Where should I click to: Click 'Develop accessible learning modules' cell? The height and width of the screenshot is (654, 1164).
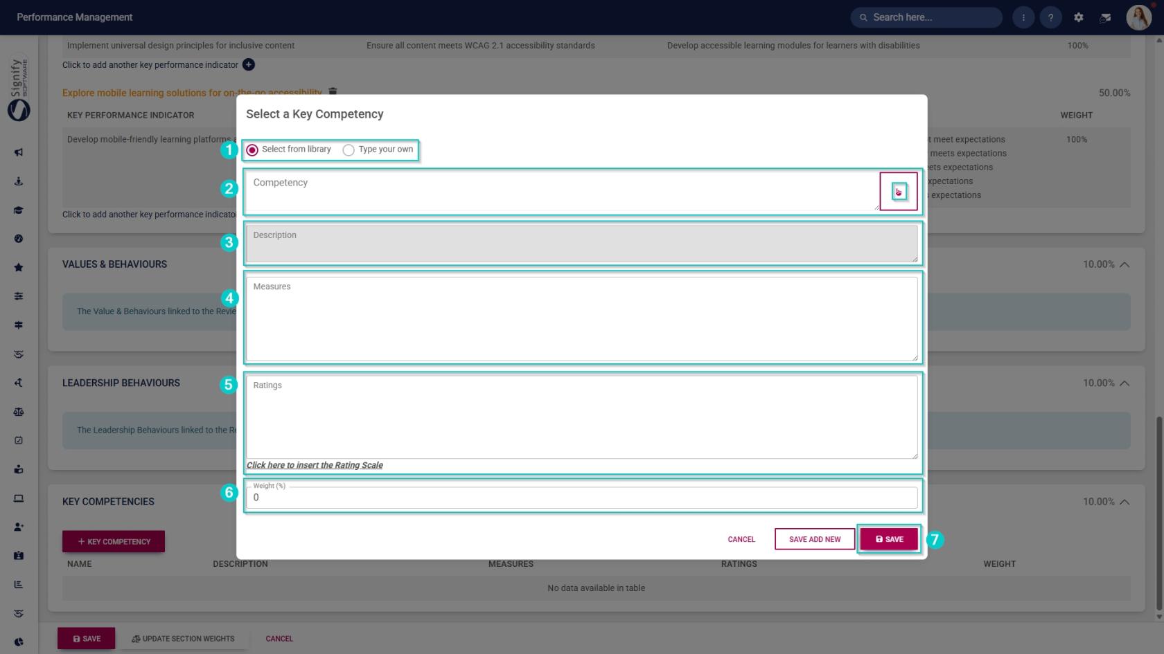click(x=793, y=46)
